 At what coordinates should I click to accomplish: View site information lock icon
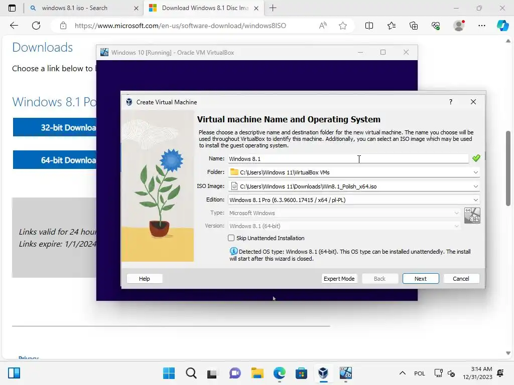tap(63, 26)
